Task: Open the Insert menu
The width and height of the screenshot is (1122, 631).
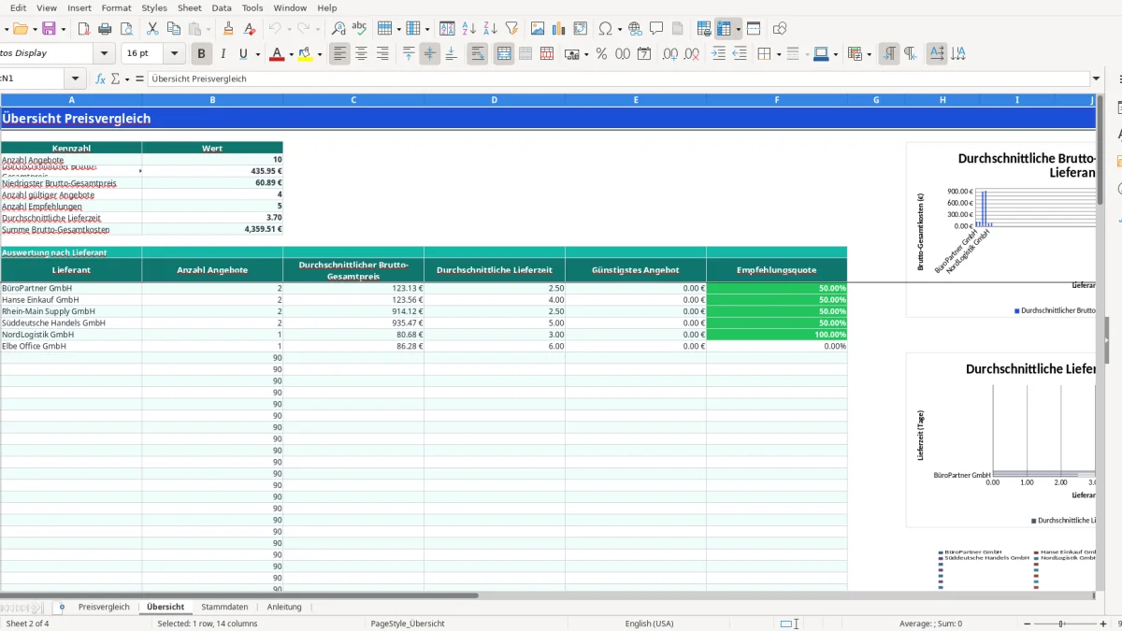Action: click(79, 7)
